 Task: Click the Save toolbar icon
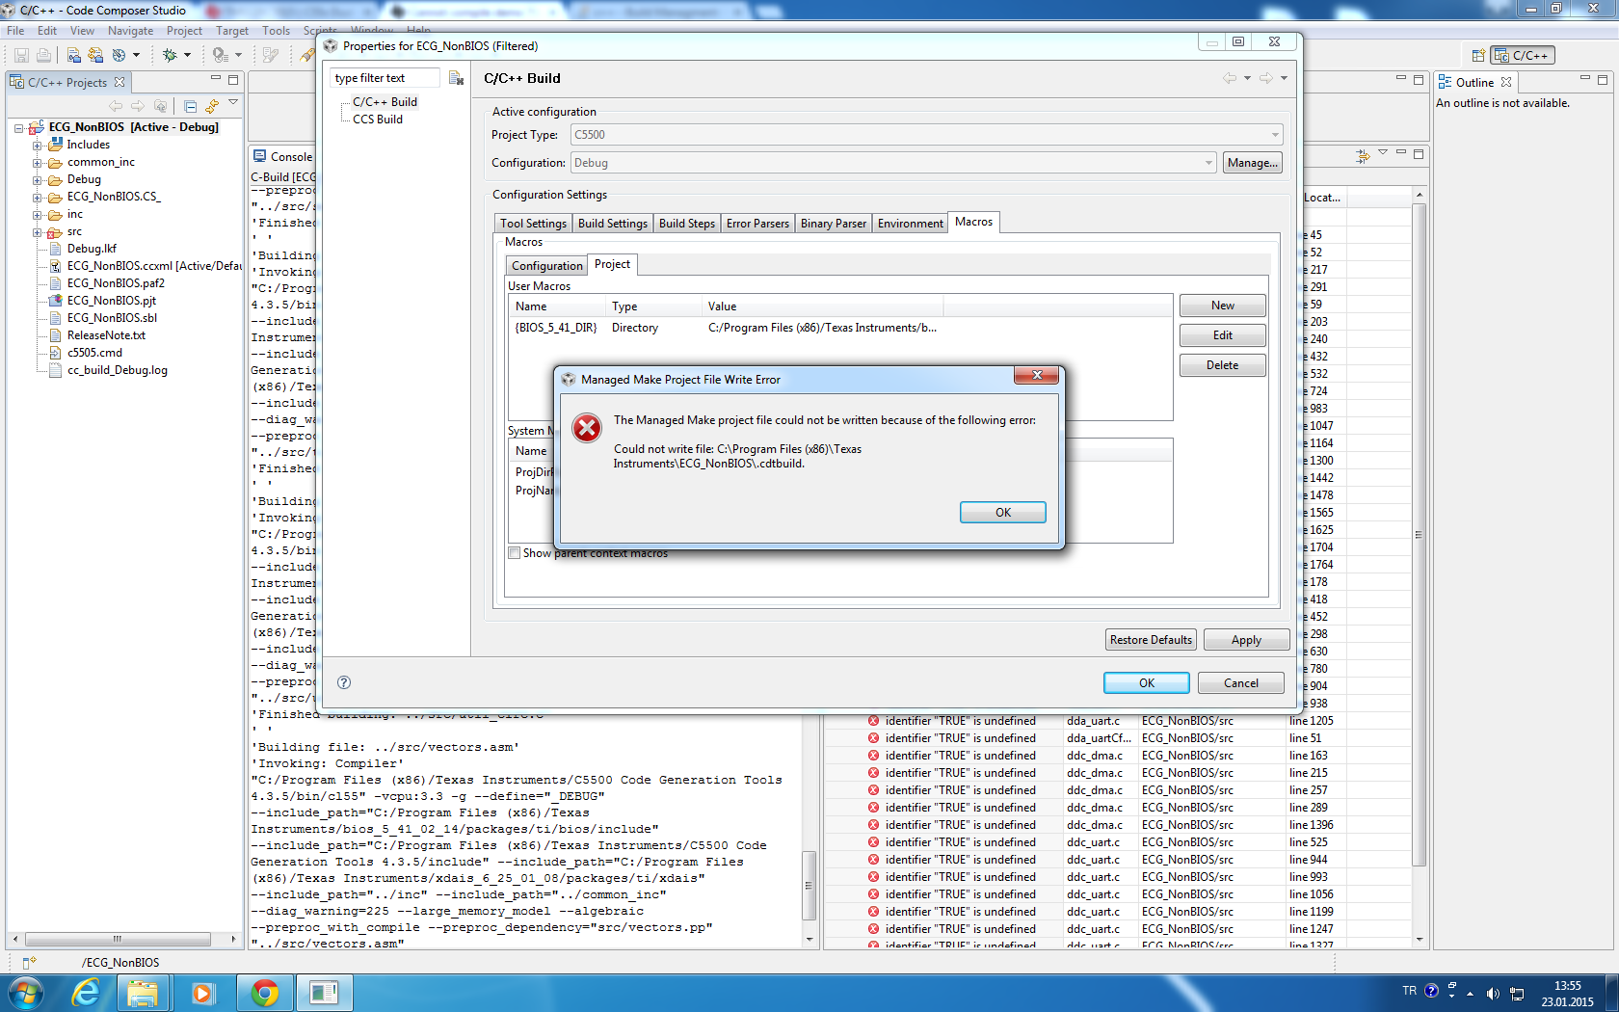pos(21,55)
